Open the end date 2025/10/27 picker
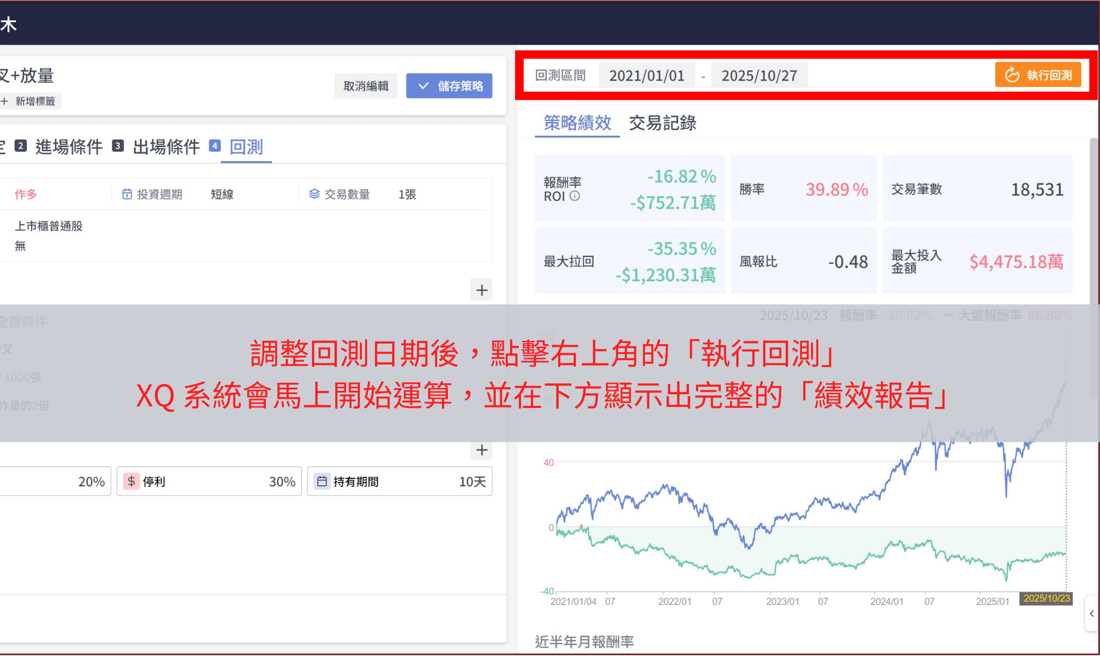 click(759, 75)
